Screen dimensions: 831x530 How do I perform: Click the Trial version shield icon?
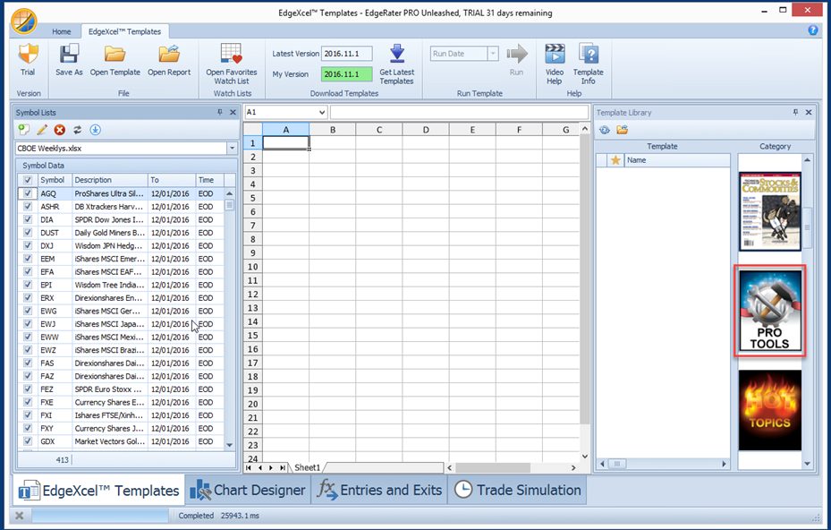(28, 54)
